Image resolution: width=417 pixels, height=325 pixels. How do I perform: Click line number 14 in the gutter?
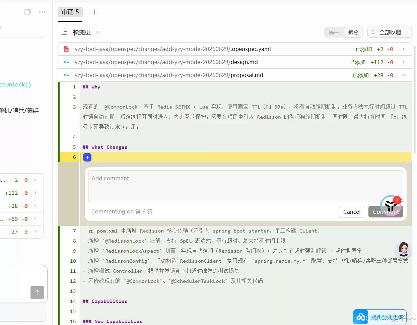(x=73, y=301)
